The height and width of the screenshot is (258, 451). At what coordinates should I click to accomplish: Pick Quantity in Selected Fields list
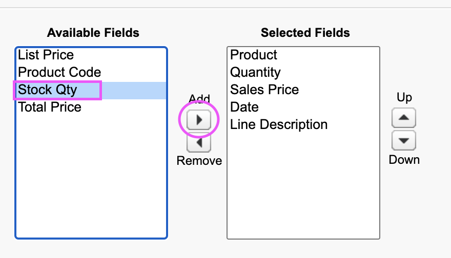(x=255, y=72)
